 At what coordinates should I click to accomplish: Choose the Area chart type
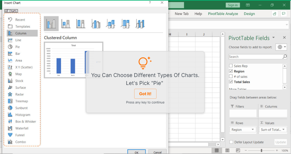pos(22,60)
